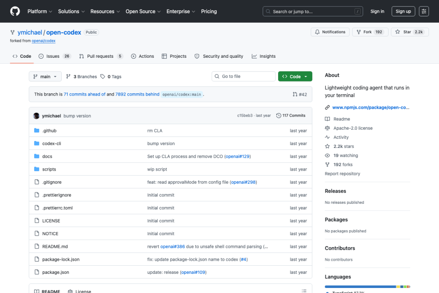The width and height of the screenshot is (439, 293).
Task: Open the settings icon beside Sign up
Action: click(x=424, y=11)
